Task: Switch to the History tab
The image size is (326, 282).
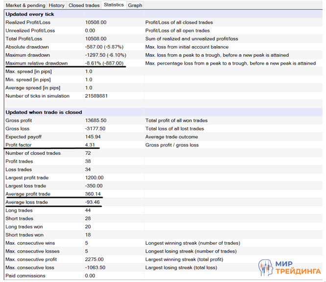Action: click(57, 5)
